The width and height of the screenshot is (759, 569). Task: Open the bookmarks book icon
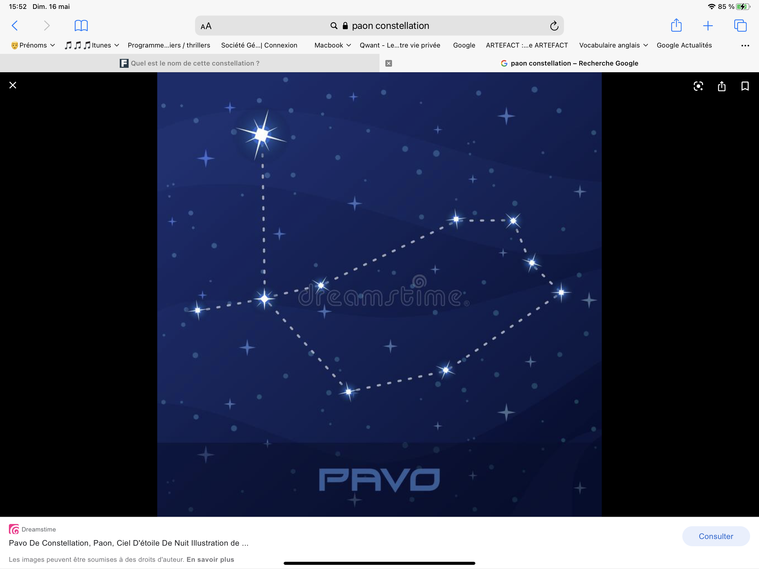click(x=81, y=26)
